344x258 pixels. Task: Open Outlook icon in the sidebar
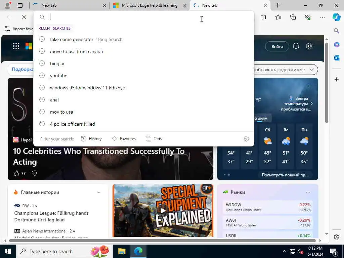click(x=337, y=58)
